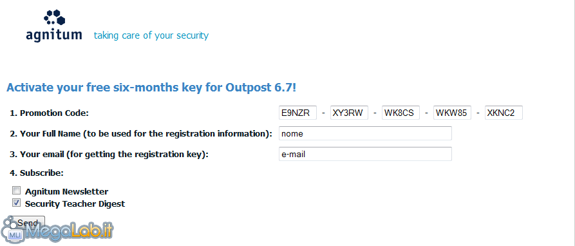Click the promo code box showing WK8CS
This screenshot has height=246, width=575.
[401, 113]
